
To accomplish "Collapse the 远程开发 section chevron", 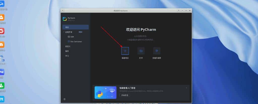I will coord(64,32).
